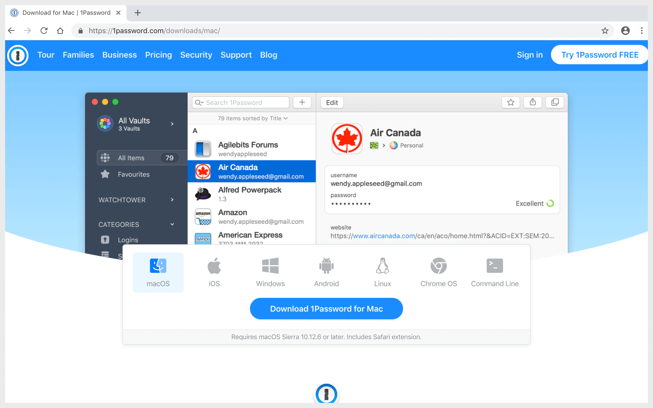Click the concealed password dots

[351, 204]
